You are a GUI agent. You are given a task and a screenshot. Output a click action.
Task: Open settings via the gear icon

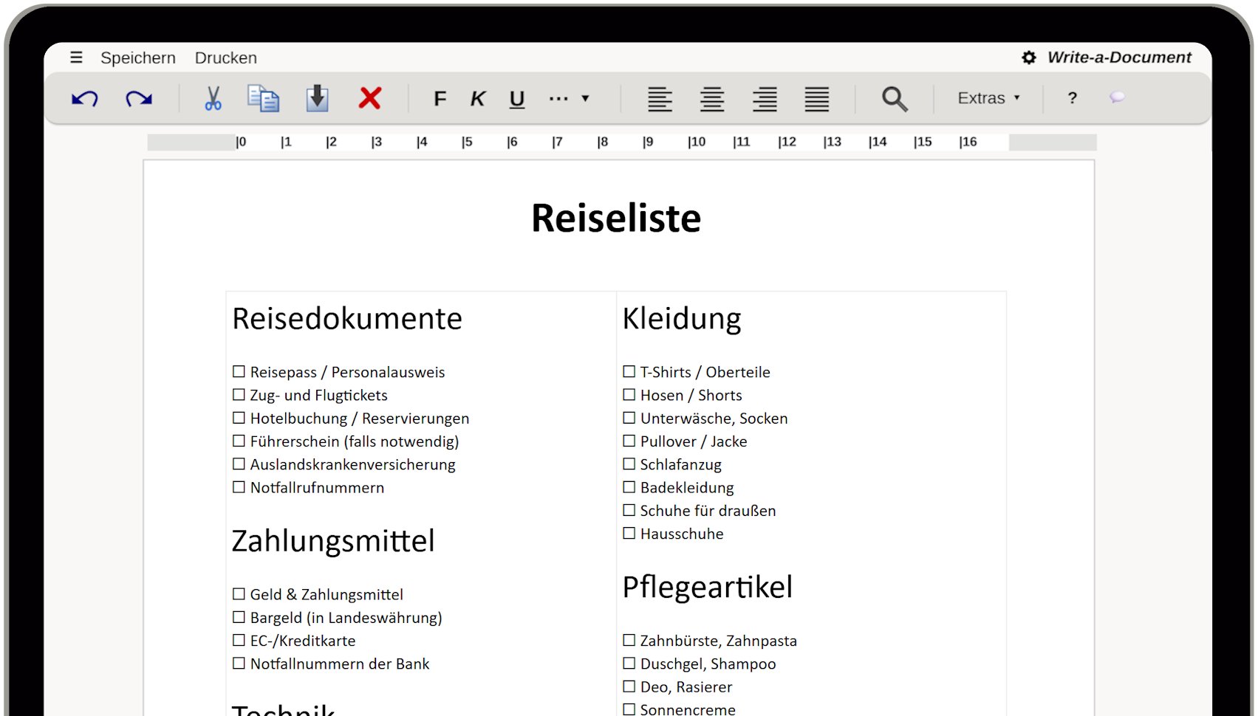point(1028,57)
